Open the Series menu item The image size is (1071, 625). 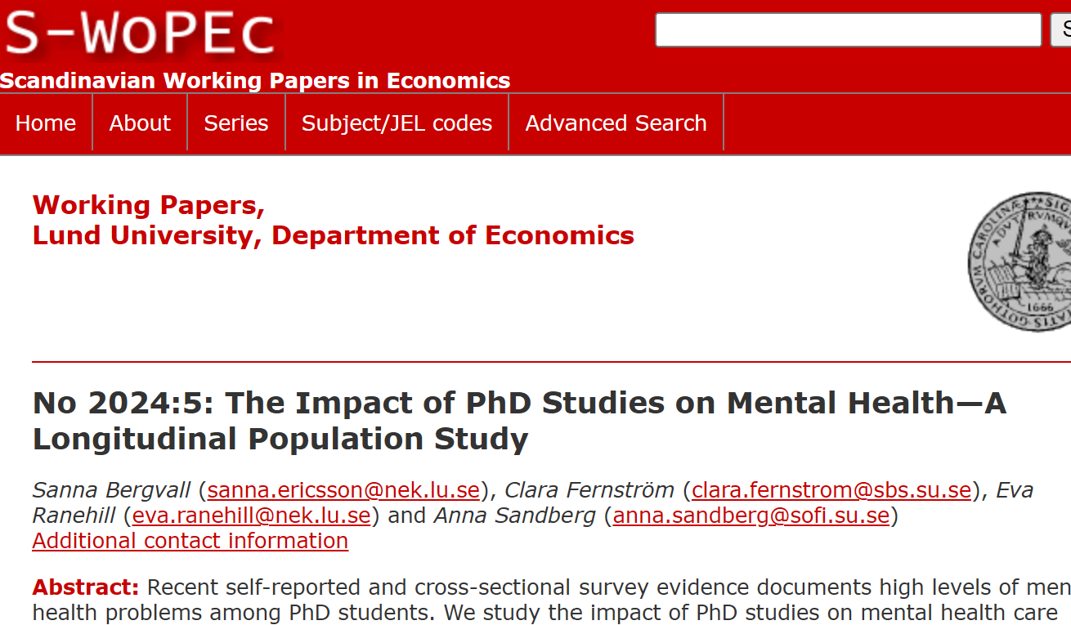[236, 123]
